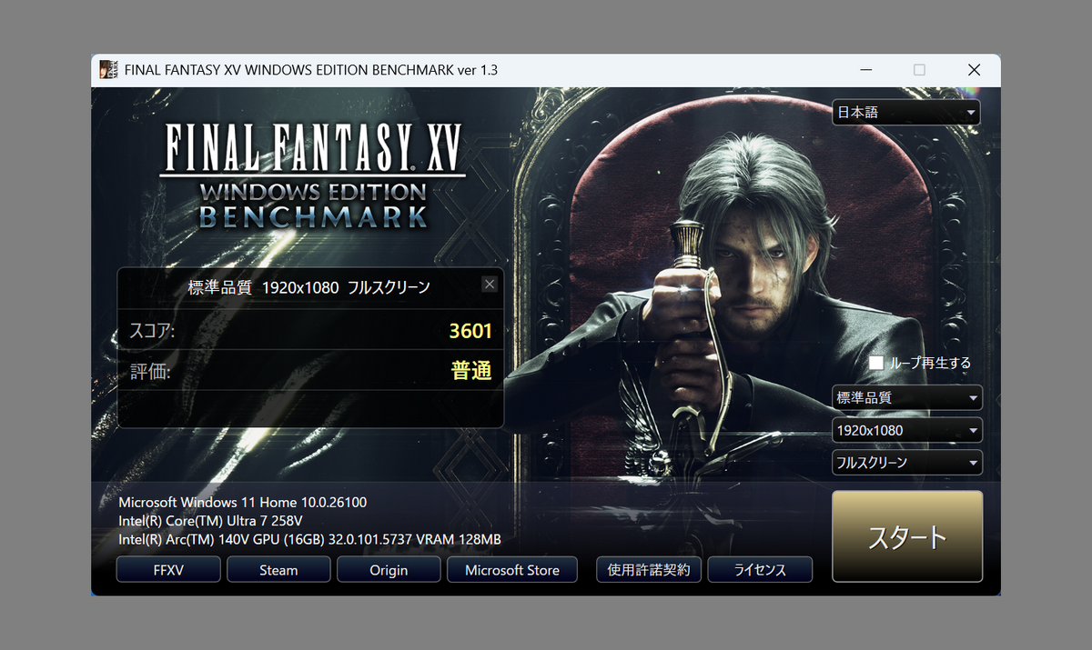Close the benchmark window
1092x650 pixels.
coord(974,70)
